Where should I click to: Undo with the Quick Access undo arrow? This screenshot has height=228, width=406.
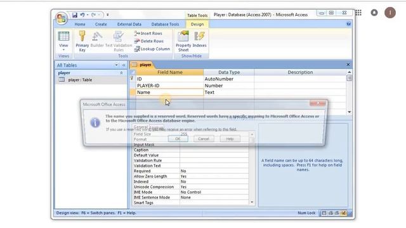[82, 15]
